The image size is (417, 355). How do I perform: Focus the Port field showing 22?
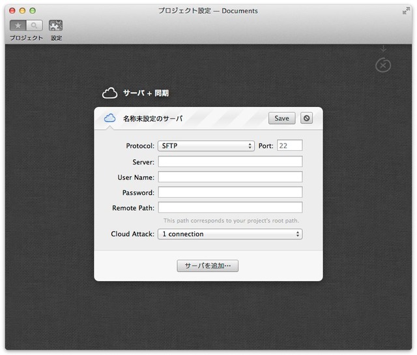(289, 146)
